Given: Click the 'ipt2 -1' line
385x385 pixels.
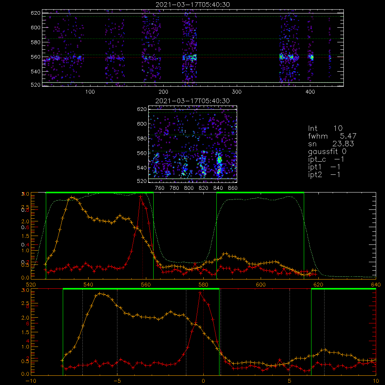Looking at the screenshot, I should (324, 174).
